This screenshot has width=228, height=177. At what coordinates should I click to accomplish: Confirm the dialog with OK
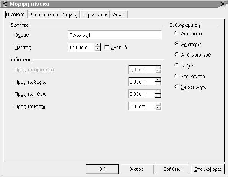[x=102, y=169]
